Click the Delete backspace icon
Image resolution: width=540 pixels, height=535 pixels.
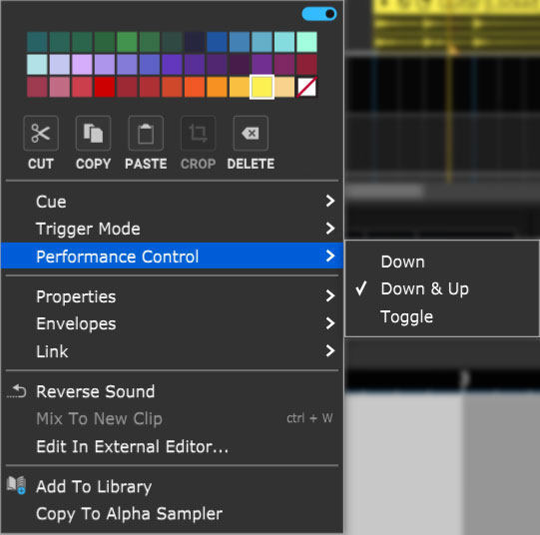click(251, 134)
